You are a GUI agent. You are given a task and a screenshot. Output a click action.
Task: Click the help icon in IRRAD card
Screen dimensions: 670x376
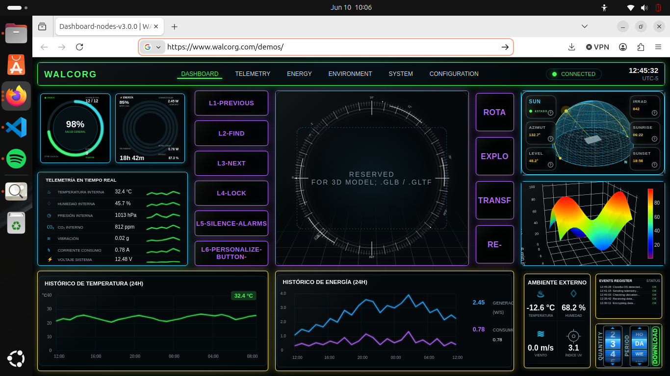pyautogui.click(x=654, y=113)
